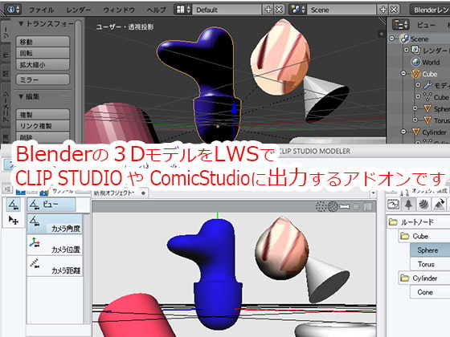Click the ミラー button
The height and width of the screenshot is (337, 450).
43,79
